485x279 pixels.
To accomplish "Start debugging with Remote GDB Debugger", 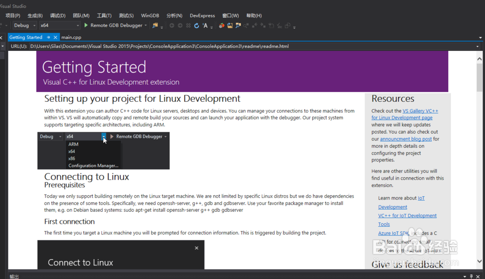I will coord(86,25).
